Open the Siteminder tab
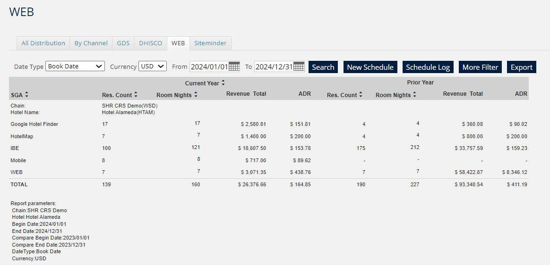This screenshot has width=550, height=265. pos(210,43)
